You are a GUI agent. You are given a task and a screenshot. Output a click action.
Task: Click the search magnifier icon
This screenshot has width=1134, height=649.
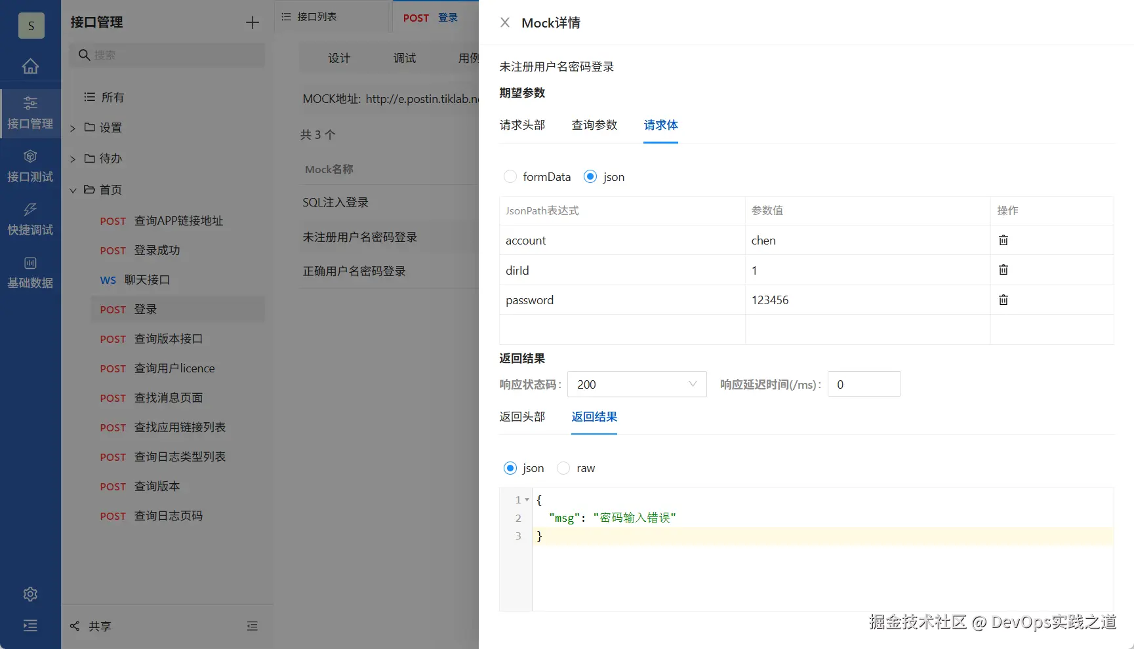coord(84,55)
